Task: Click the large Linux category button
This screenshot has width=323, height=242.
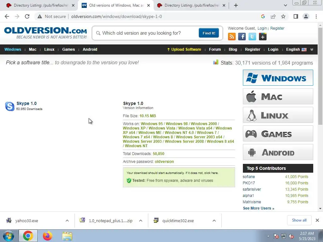Action: 278,115
